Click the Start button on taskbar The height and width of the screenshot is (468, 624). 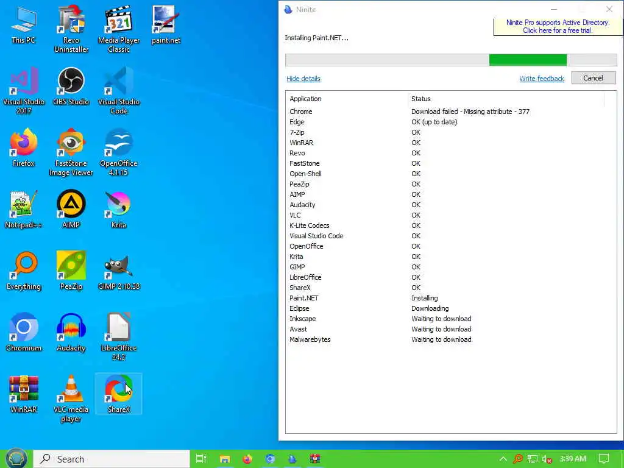(16, 459)
